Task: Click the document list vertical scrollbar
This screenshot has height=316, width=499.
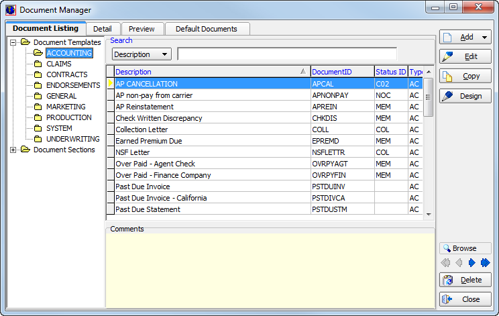Action: coord(429,148)
